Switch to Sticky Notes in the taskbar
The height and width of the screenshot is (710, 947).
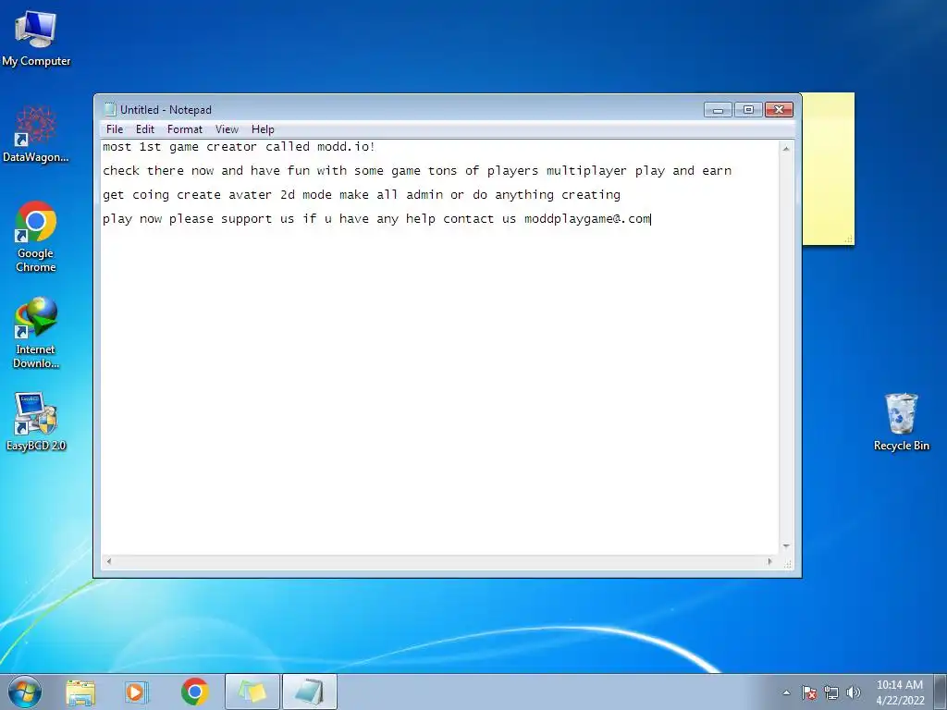252,692
